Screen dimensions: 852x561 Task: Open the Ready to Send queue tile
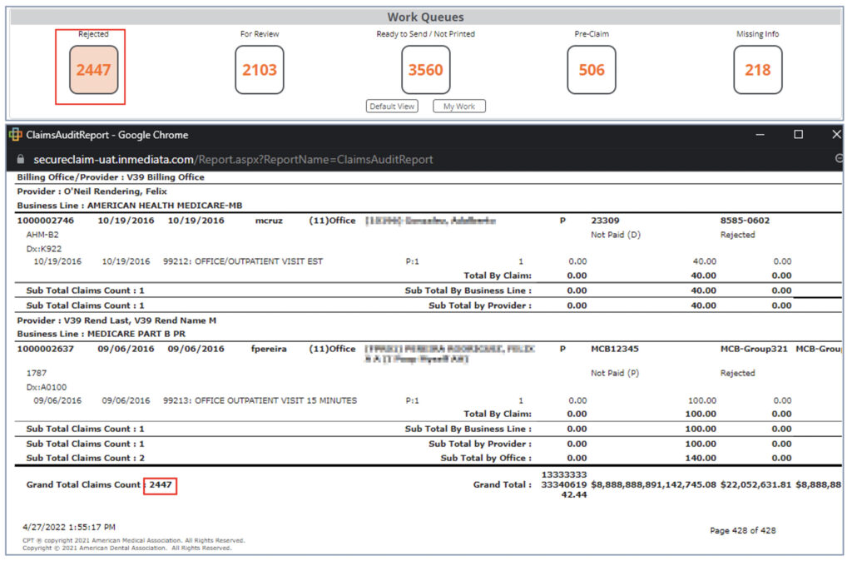(425, 70)
